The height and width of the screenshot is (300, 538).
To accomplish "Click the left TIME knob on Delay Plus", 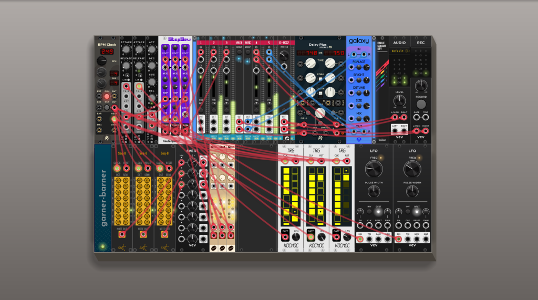I will 310,63.
